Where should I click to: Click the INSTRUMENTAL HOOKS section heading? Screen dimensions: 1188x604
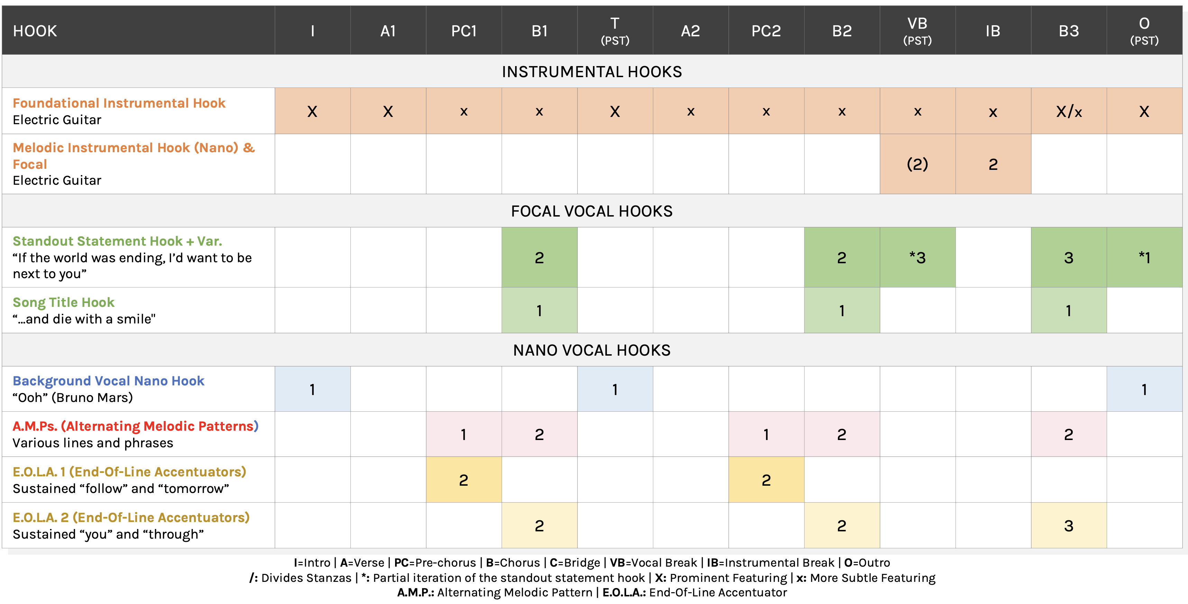click(592, 72)
